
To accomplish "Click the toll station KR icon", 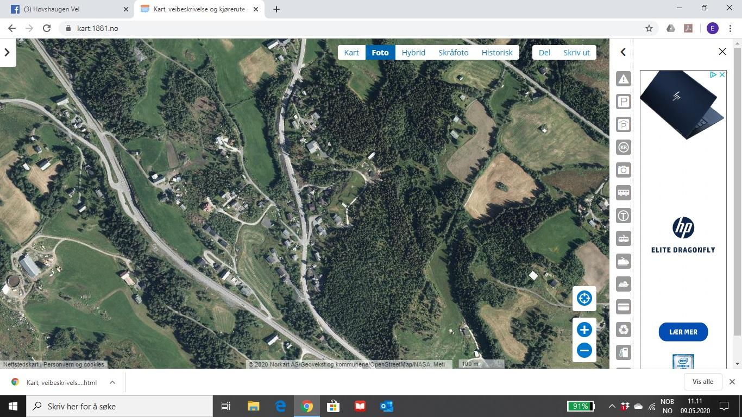I will coord(623,148).
